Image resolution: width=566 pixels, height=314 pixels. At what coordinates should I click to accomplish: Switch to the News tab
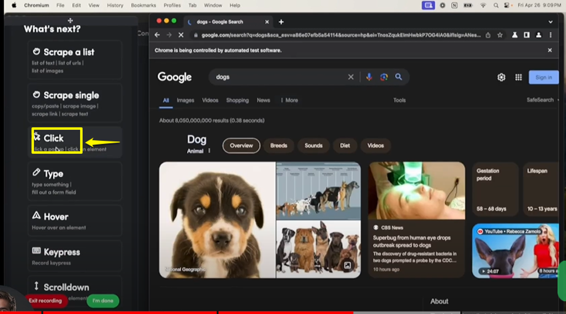pos(263,100)
